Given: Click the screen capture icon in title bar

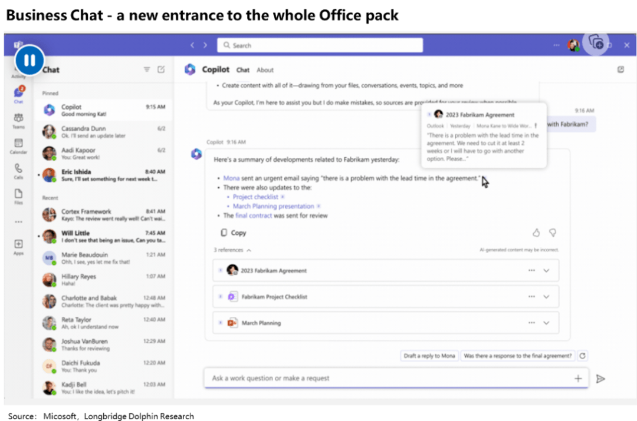Looking at the screenshot, I should (596, 42).
